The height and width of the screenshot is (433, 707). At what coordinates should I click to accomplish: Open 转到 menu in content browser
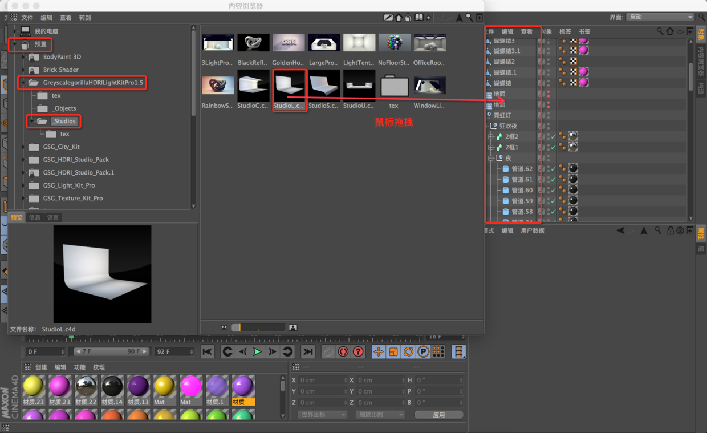(x=85, y=18)
